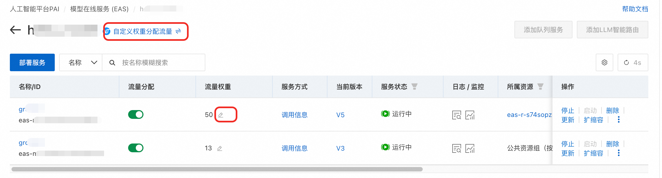Screen dimensions: 662x178
Task: Open logs icon for V5 service
Action: coord(456,115)
